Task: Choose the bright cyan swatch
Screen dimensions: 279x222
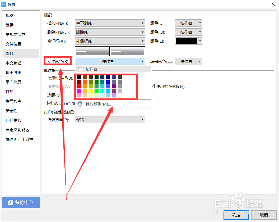Action: pyautogui.click(x=102, y=91)
